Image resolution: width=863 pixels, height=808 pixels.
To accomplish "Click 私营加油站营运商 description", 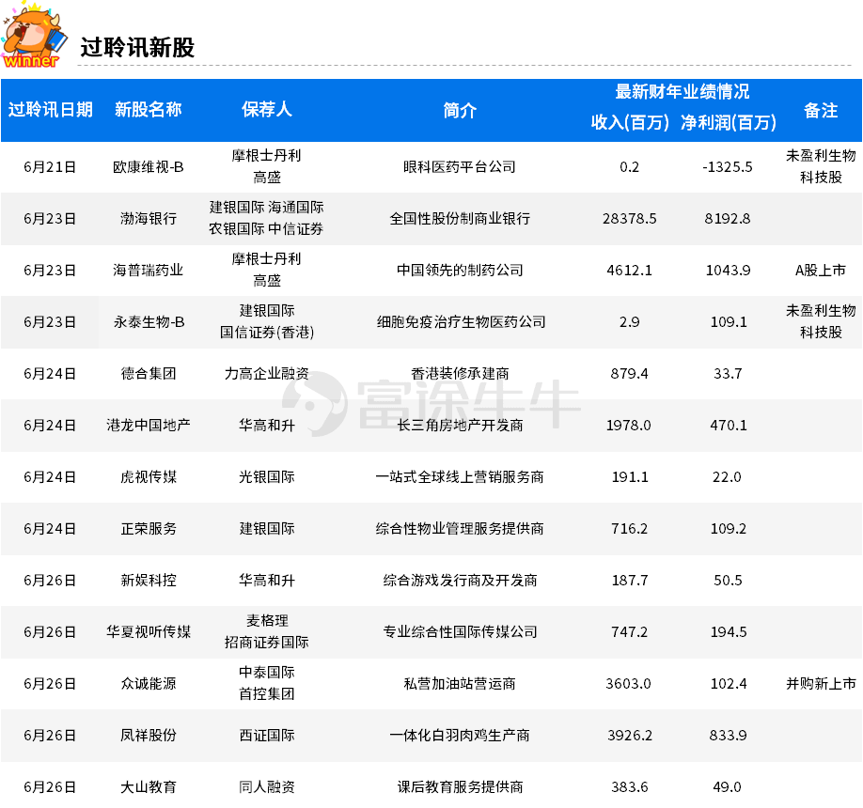I will tap(460, 684).
